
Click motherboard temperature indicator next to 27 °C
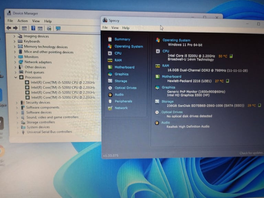coord(227,81)
